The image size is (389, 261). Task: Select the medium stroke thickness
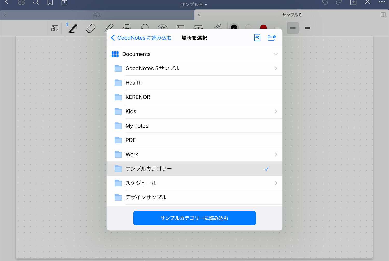293,28
